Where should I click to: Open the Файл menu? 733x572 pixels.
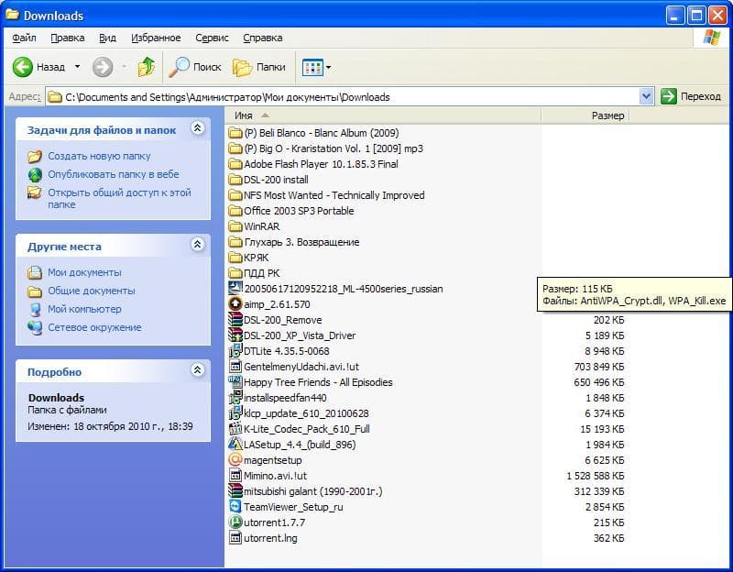pyautogui.click(x=24, y=38)
